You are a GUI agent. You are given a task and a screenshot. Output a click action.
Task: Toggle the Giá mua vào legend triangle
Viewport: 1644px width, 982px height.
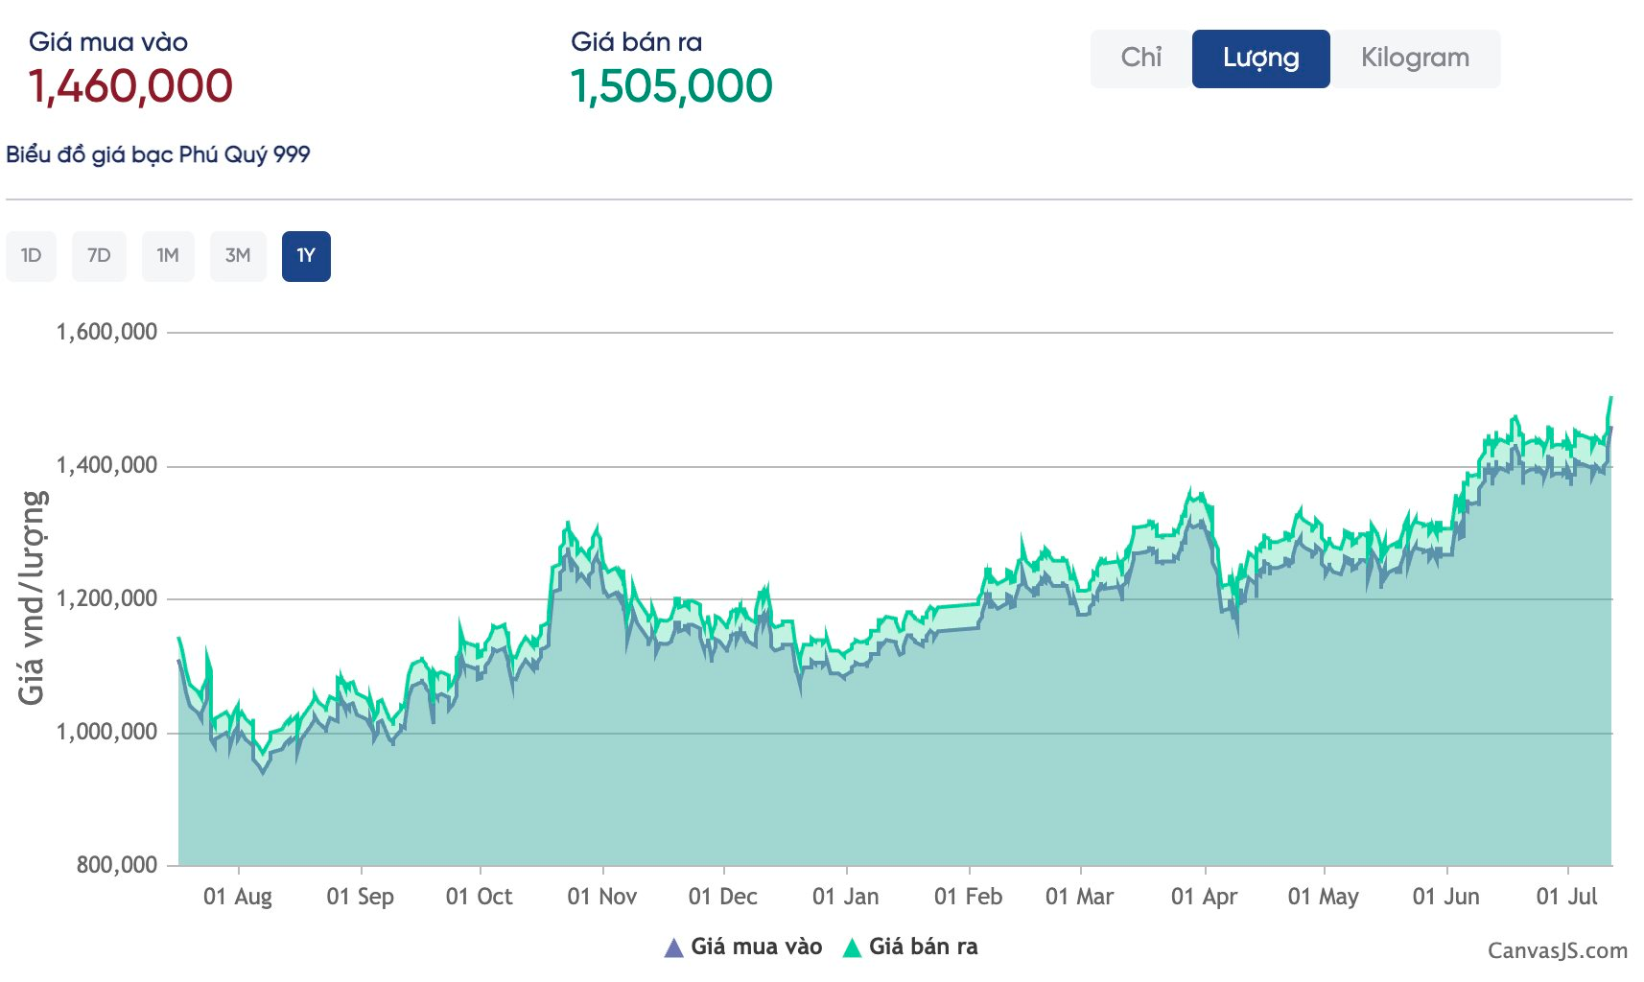(674, 948)
